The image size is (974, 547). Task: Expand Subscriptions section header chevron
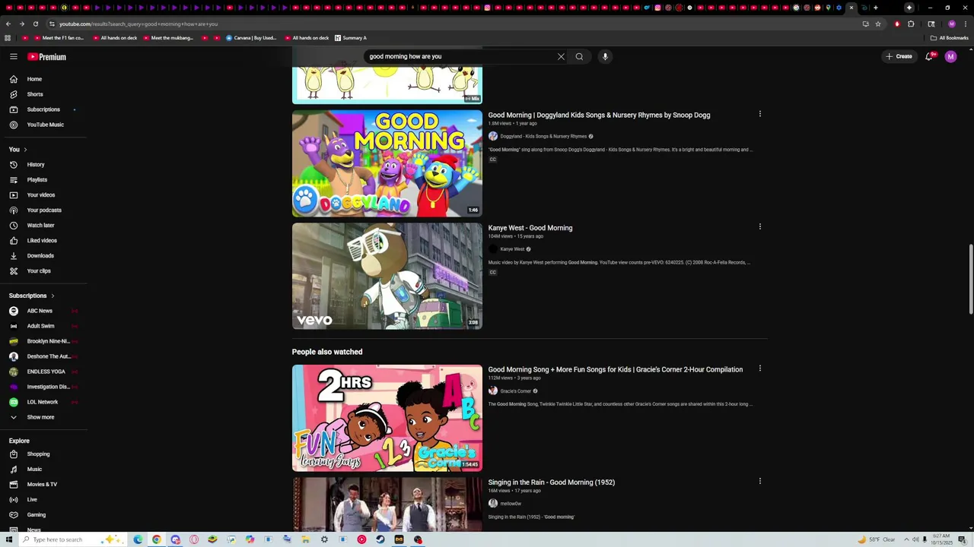(53, 296)
